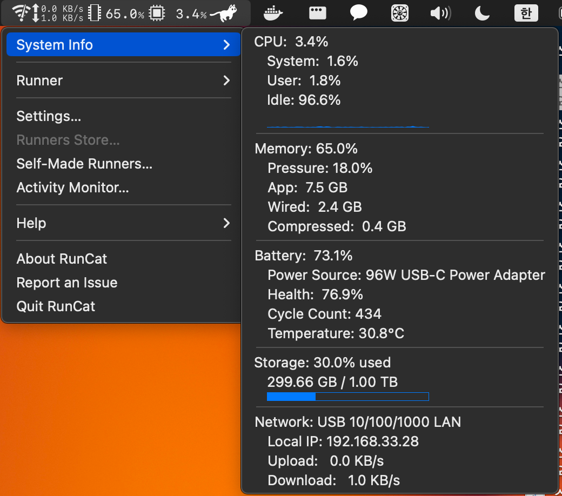Click the Battery: 73.1% header
Image resolution: width=562 pixels, height=496 pixels.
pos(304,256)
